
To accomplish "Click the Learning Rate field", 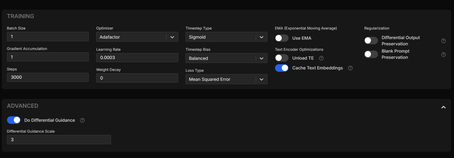I will click(x=137, y=58).
